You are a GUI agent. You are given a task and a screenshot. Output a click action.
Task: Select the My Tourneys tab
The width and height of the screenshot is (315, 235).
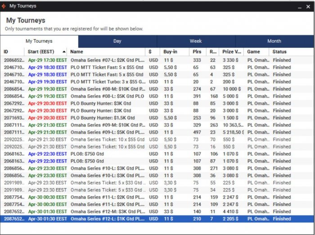(x=39, y=41)
